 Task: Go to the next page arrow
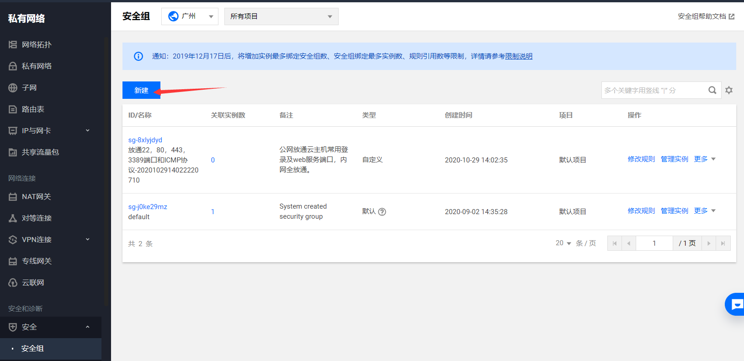click(x=709, y=243)
